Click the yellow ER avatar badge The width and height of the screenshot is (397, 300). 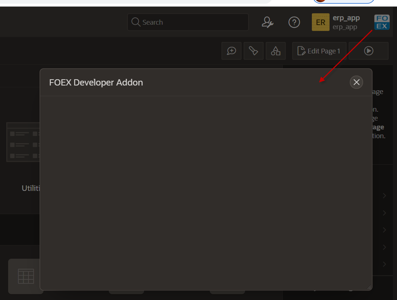tap(320, 22)
